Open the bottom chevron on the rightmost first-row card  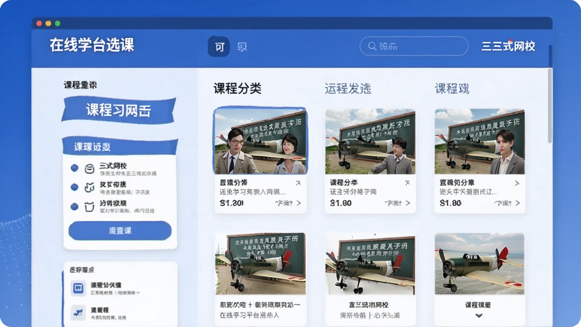pos(517,203)
